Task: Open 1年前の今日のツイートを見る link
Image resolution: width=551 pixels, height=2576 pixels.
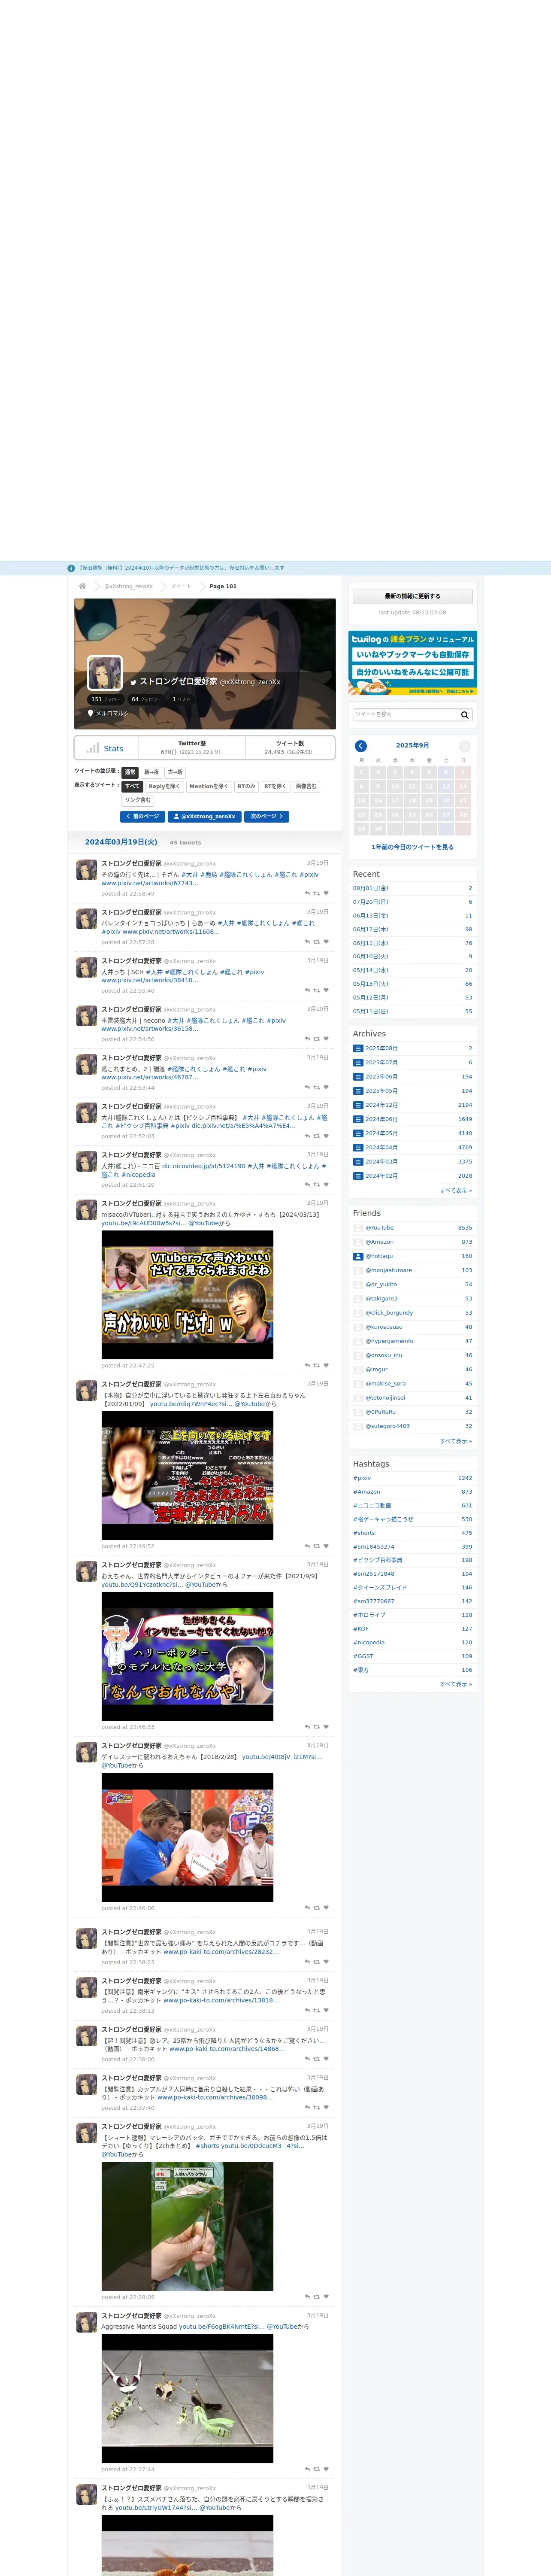Action: point(412,847)
